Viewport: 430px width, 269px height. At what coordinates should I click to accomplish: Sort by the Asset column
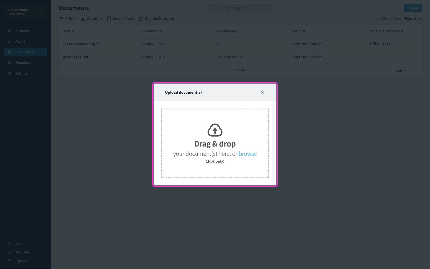coord(299,31)
